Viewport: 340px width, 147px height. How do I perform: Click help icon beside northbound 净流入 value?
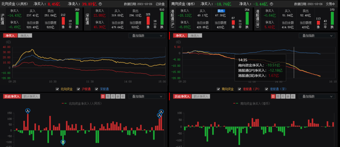100,4
